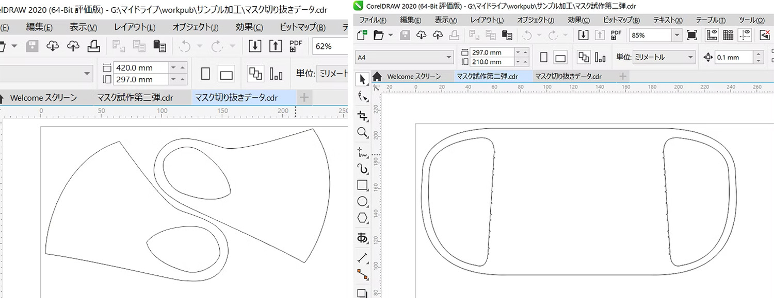Screen dimensions: 774x298
Task: Click the Print icon in the left window
Action: pos(93,46)
